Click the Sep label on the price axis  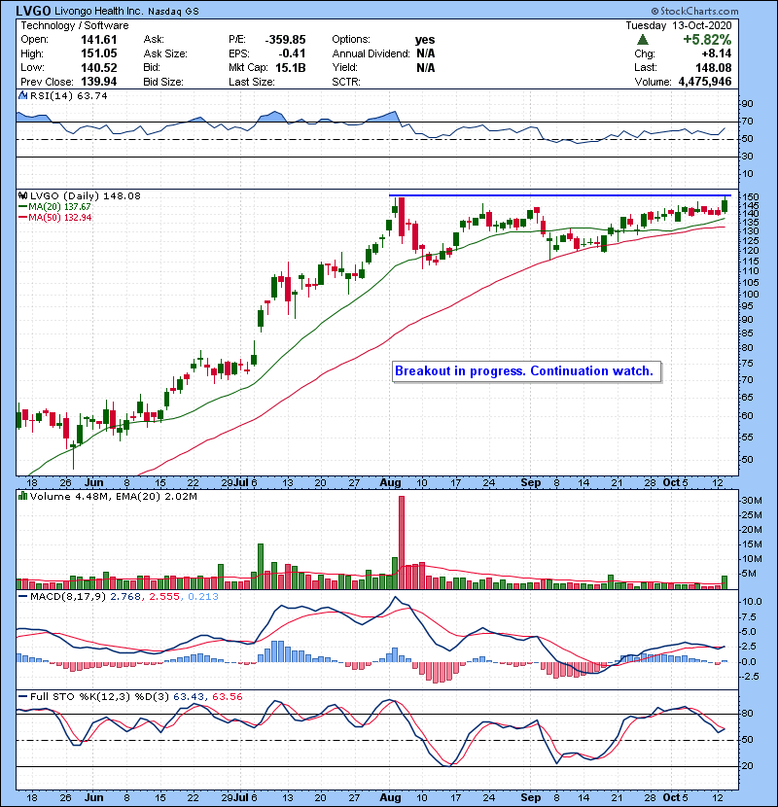point(530,483)
